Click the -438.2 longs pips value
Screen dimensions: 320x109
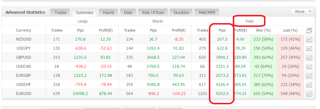[80, 66]
